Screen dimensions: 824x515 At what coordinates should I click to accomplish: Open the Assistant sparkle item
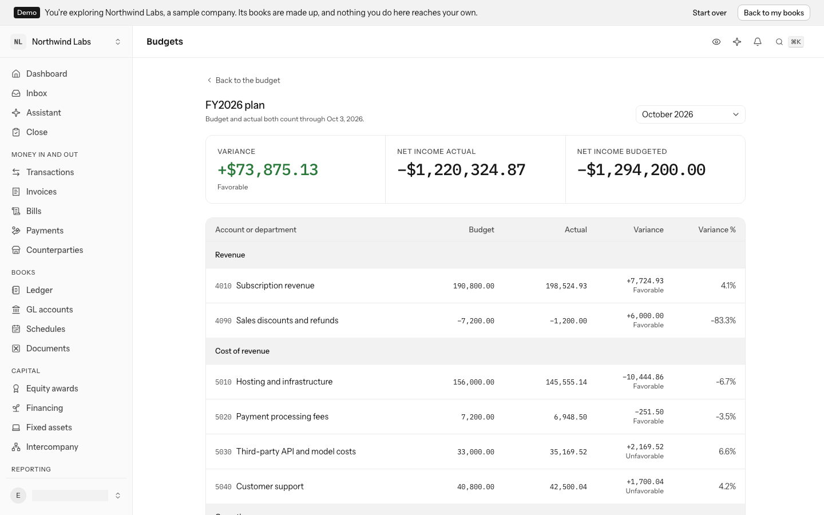(x=66, y=113)
